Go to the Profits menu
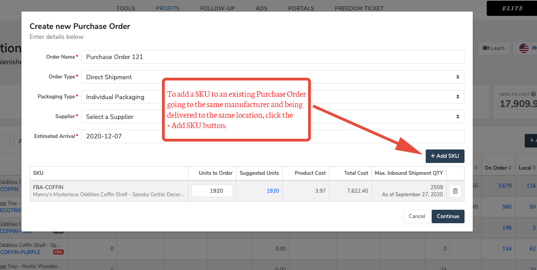The image size is (537, 270). click(168, 8)
